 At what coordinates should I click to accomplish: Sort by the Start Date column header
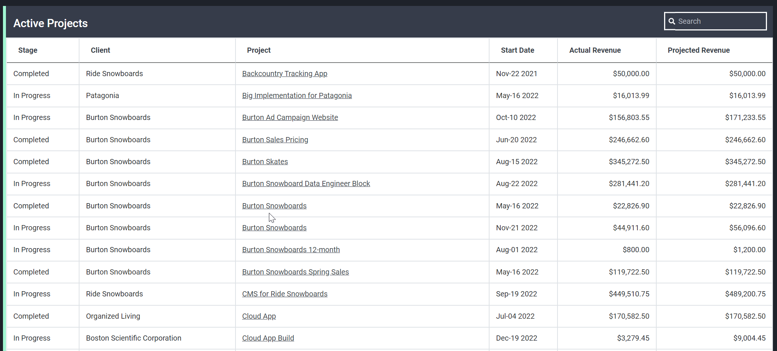[517, 50]
